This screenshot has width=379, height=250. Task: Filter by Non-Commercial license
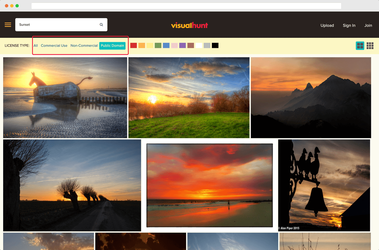[x=84, y=46]
